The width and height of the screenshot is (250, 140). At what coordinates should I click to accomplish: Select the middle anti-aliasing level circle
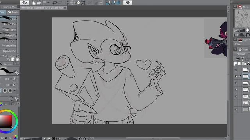[5, 91]
